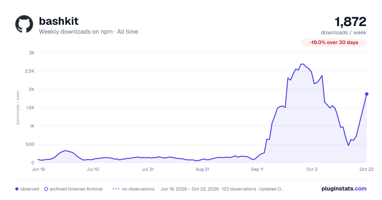The width and height of the screenshot is (382, 200).
Task: Click the Jun 19 x-axis label
Action: (x=38, y=169)
